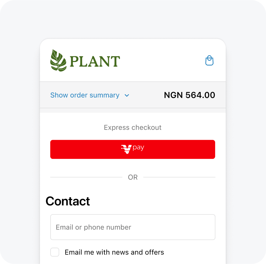The width and height of the screenshot is (266, 264).
Task: Open the shopping bag cart icon
Action: pyautogui.click(x=209, y=60)
